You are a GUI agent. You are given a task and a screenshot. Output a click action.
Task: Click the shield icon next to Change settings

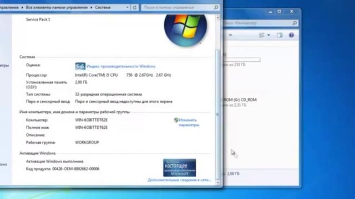pos(176,120)
